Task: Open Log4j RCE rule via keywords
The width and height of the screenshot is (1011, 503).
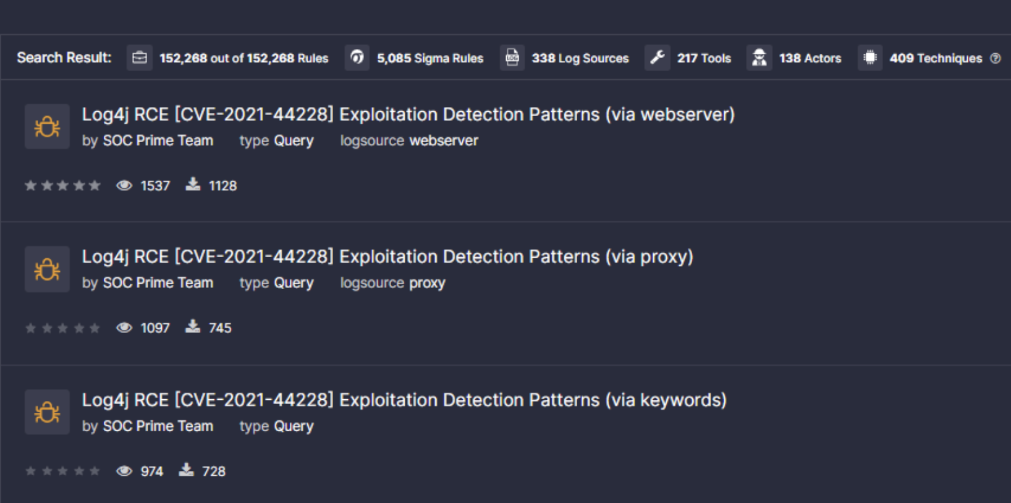Action: [404, 400]
